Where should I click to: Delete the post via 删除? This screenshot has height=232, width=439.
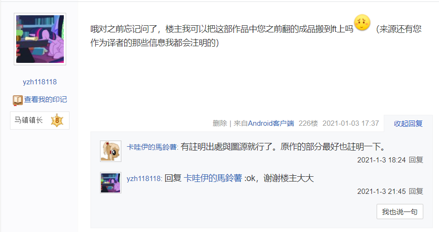click(x=220, y=123)
